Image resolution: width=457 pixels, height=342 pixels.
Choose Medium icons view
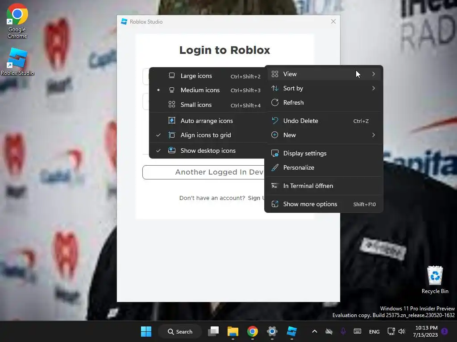209,90
